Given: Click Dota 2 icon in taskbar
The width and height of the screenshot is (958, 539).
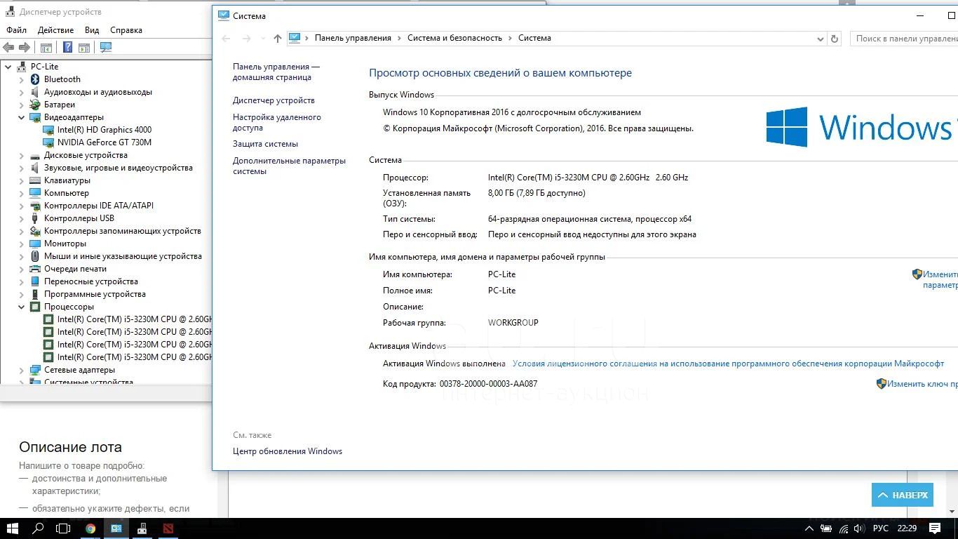Looking at the screenshot, I should (x=168, y=528).
